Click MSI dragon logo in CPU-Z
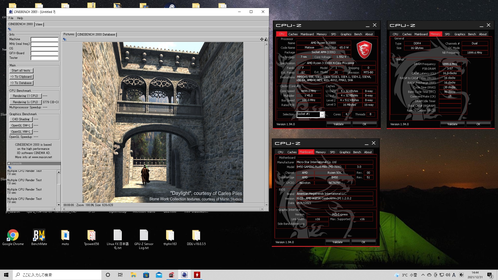The height and width of the screenshot is (280, 498). [364, 49]
